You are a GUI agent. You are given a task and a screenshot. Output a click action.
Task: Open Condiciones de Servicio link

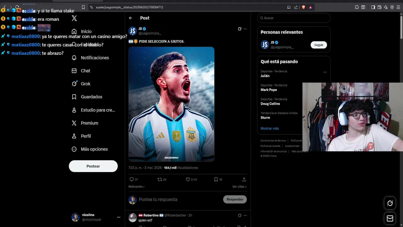(273, 141)
